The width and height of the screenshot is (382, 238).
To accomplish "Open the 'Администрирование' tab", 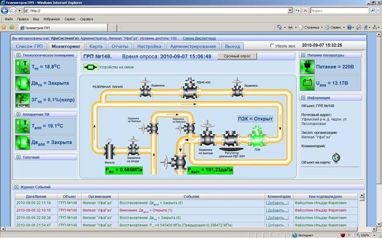I will click(193, 46).
